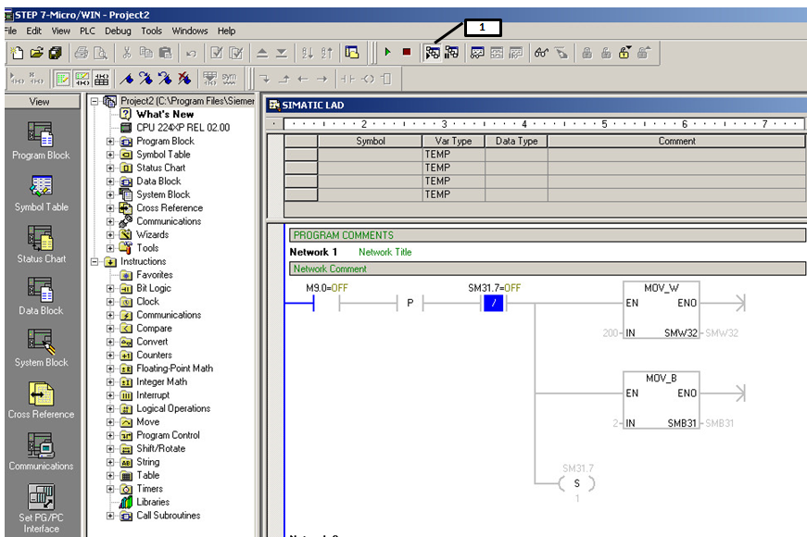Screen dimensions: 807x537
Task: Expand the Timers instruction folder
Action: pos(111,489)
